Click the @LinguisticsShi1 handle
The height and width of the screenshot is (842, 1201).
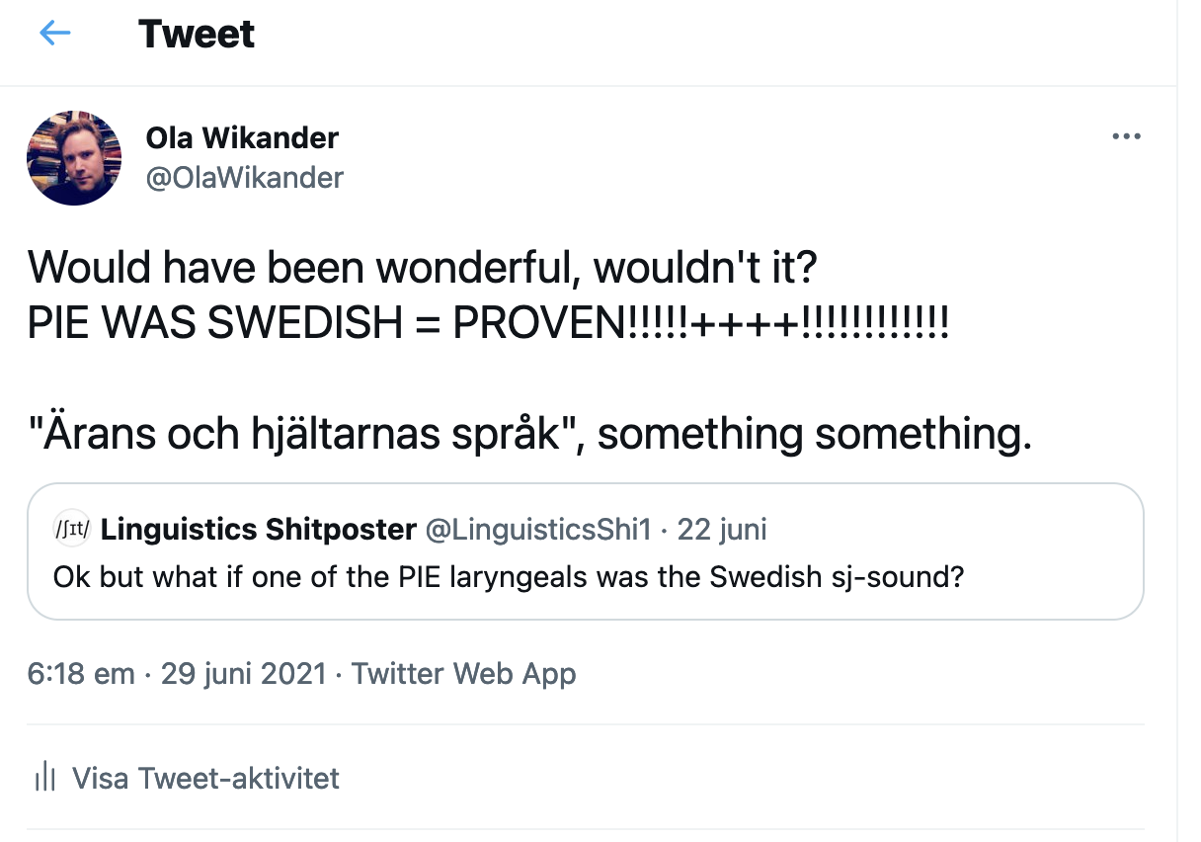pos(538,530)
